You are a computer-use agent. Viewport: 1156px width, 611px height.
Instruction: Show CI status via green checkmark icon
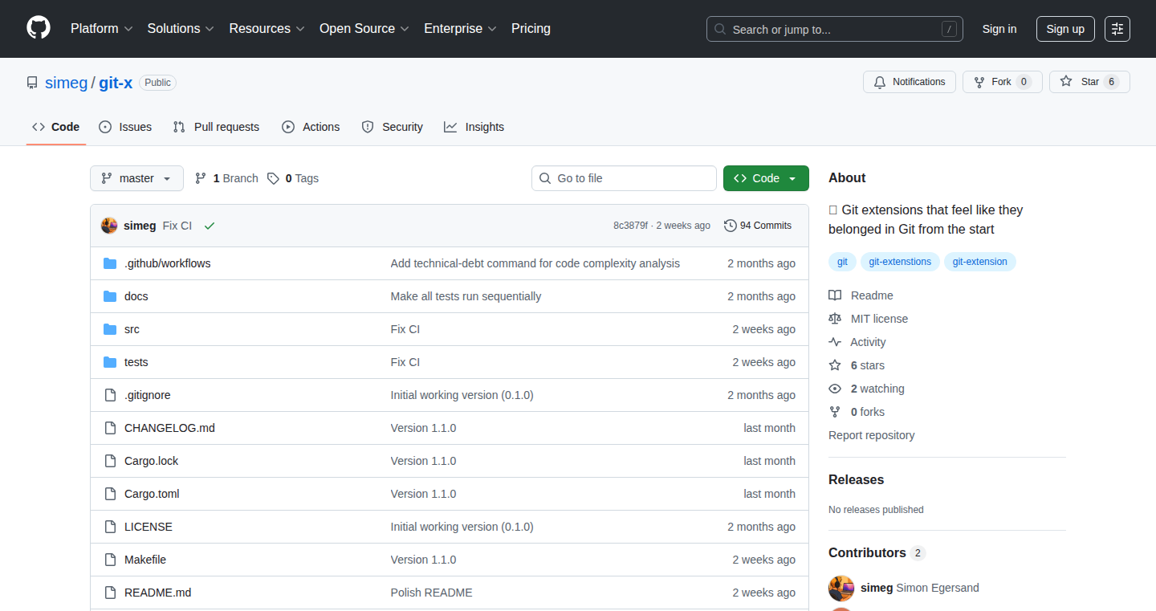click(x=210, y=226)
